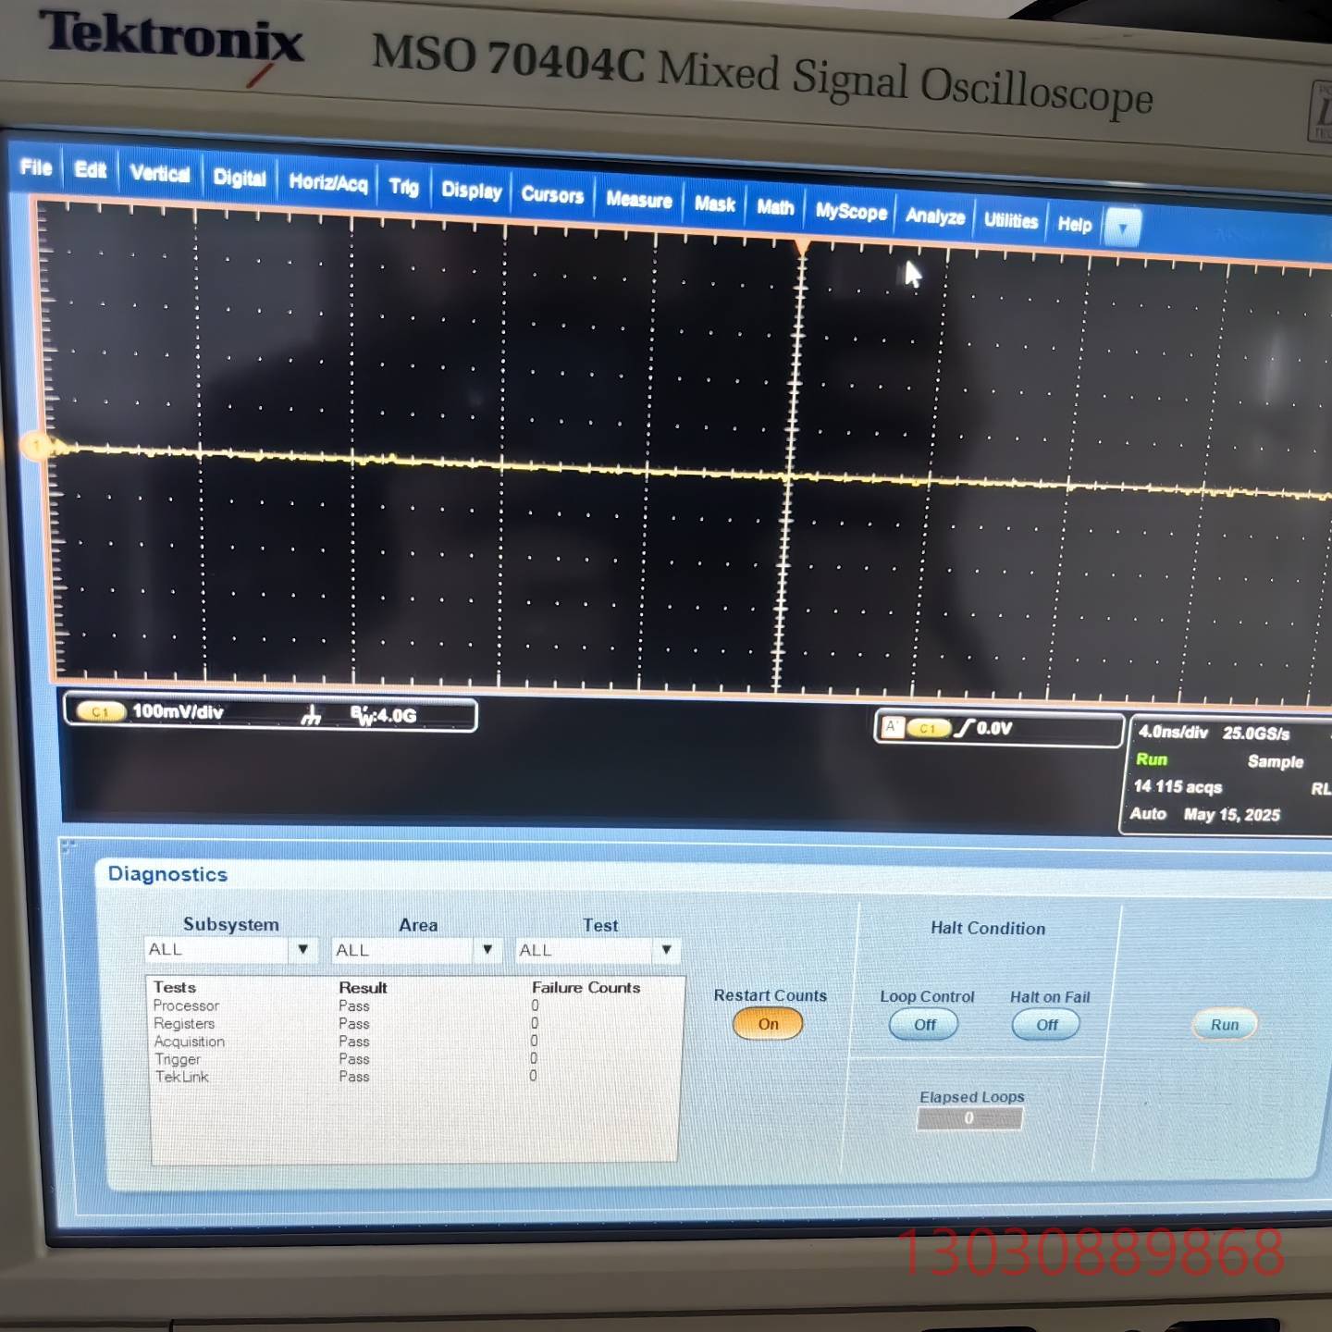Expand the Area selection list
The image size is (1332, 1332).
click(x=487, y=950)
